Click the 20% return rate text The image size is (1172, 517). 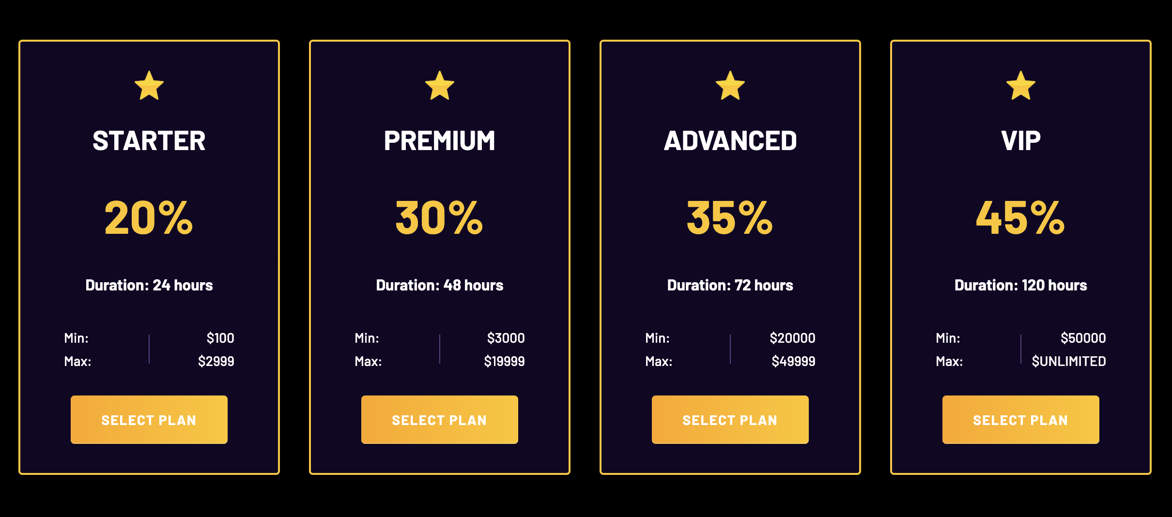149,218
